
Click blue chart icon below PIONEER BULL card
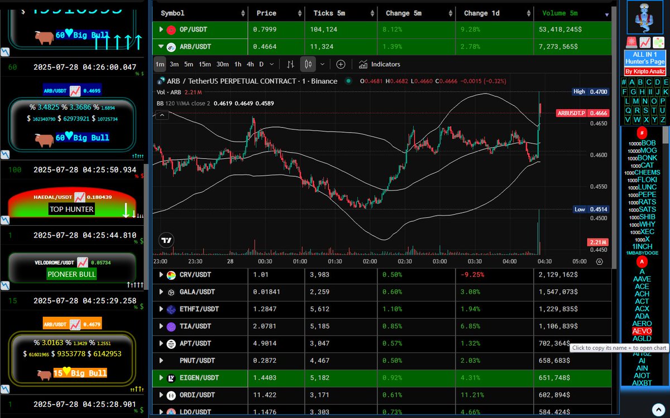coord(4,285)
